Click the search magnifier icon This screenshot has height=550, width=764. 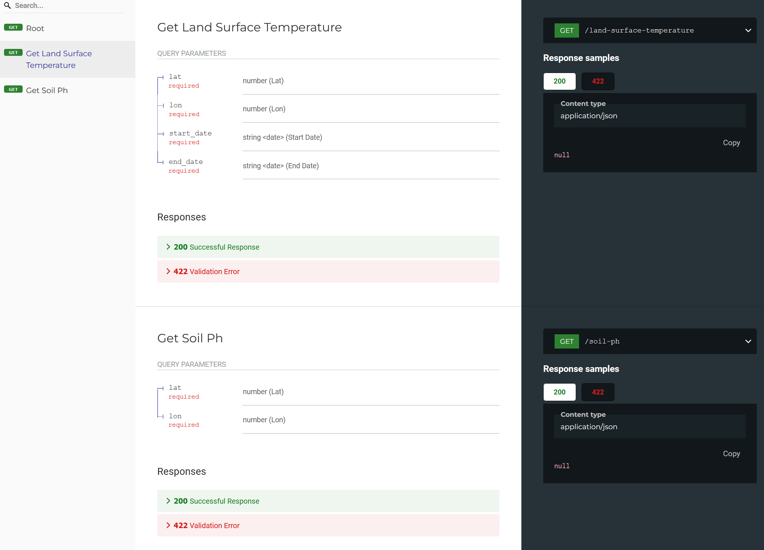click(7, 5)
